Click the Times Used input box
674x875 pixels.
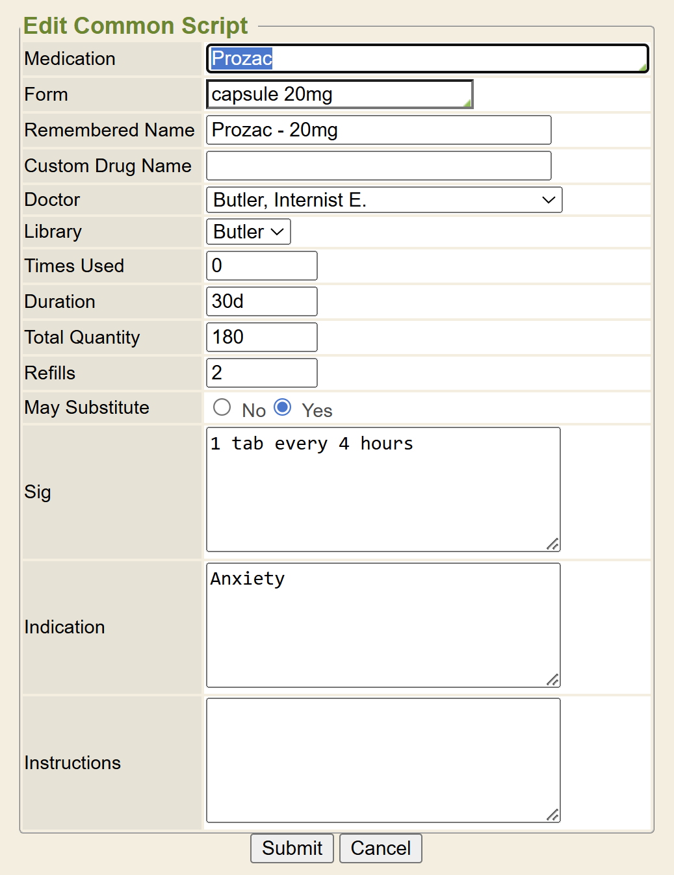[261, 266]
